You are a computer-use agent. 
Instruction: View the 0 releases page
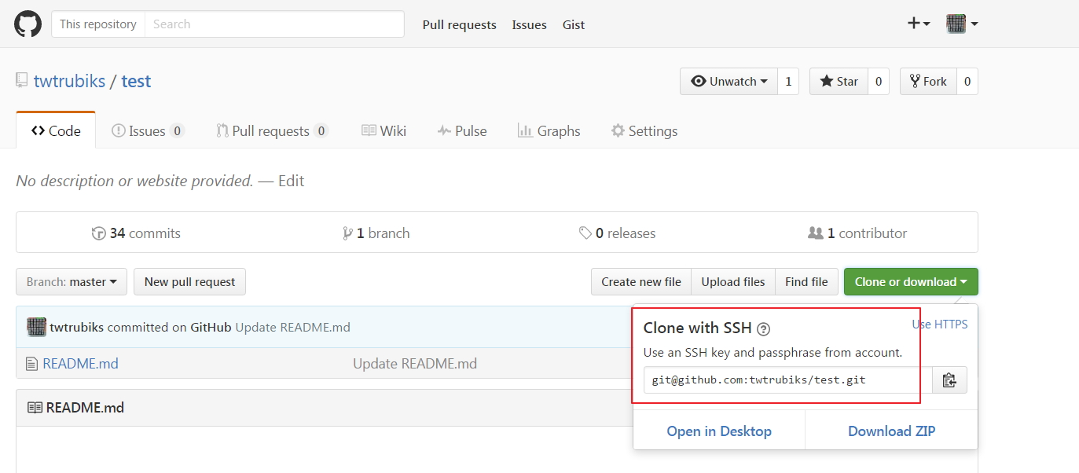(x=617, y=233)
